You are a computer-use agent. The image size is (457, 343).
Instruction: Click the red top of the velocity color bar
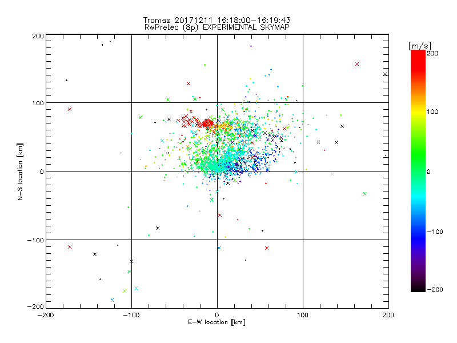[418, 53]
